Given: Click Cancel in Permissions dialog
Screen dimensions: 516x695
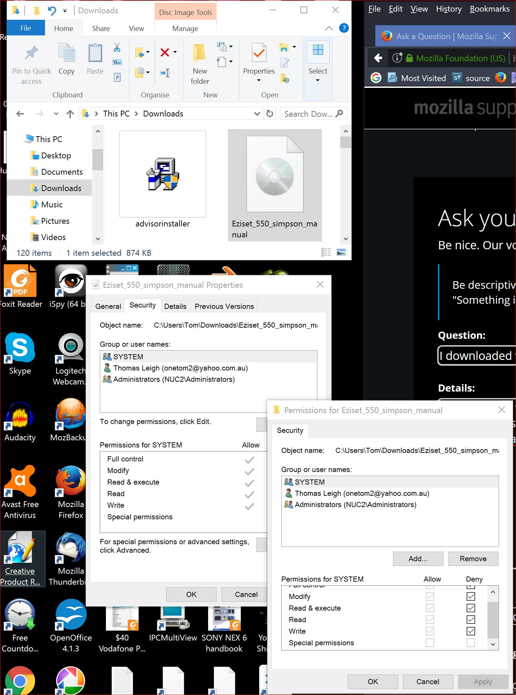Looking at the screenshot, I should [428, 681].
